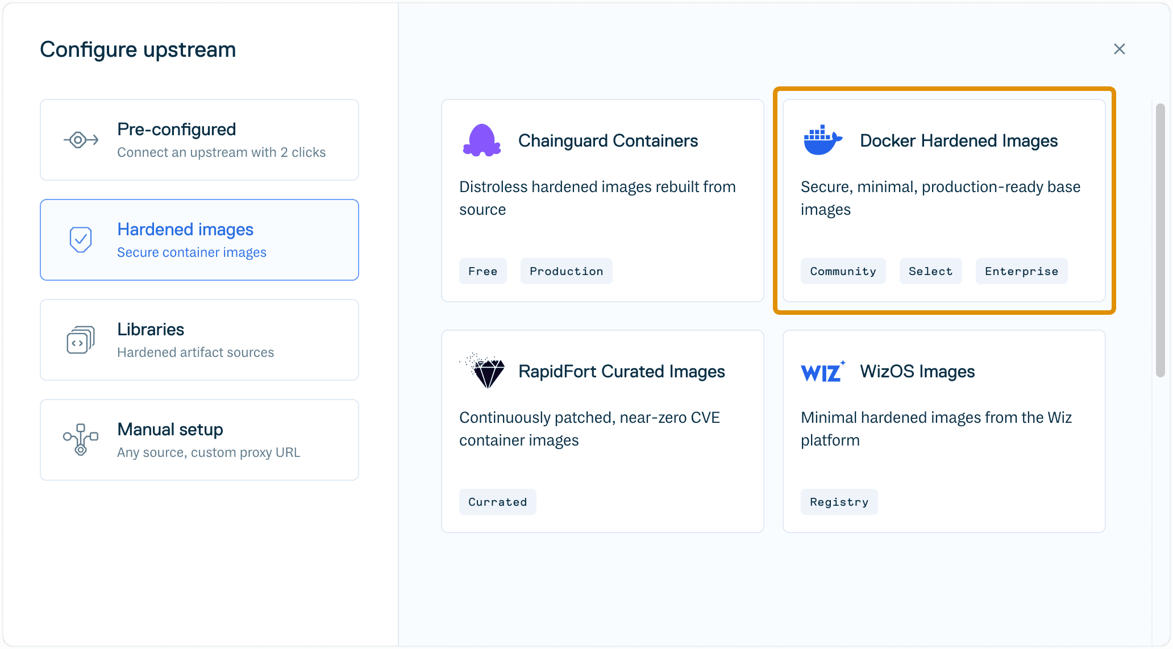Click the Select tag on Docker
This screenshot has height=649, width=1173.
[x=931, y=271]
